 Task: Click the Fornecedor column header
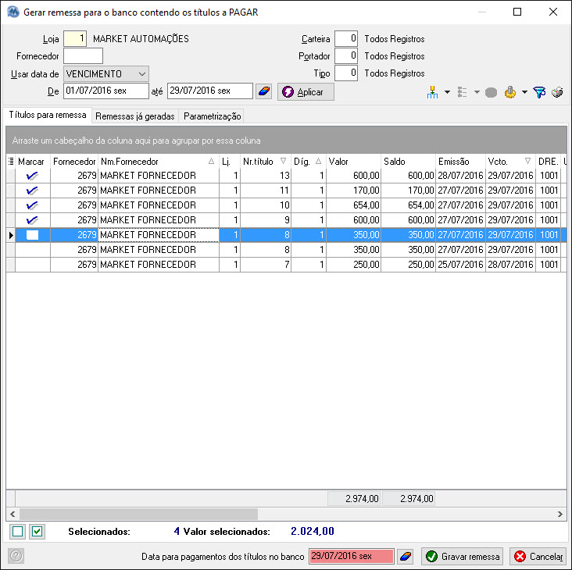coord(74,162)
